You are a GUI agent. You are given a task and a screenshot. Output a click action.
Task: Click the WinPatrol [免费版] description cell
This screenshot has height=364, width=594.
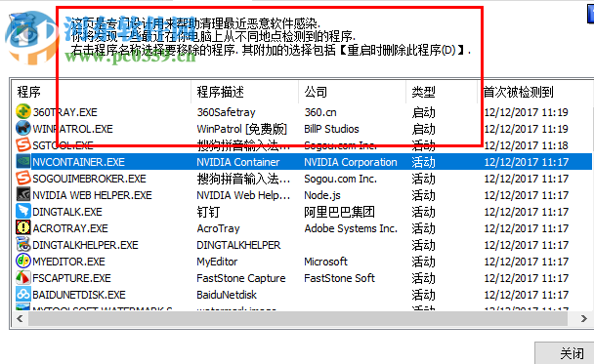coord(241,129)
